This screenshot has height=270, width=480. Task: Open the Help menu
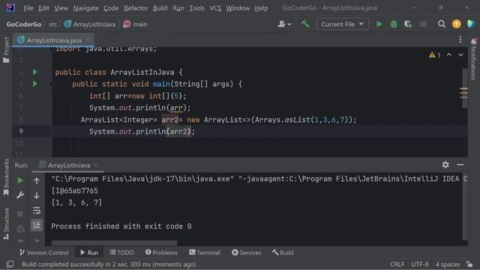pyautogui.click(x=261, y=8)
